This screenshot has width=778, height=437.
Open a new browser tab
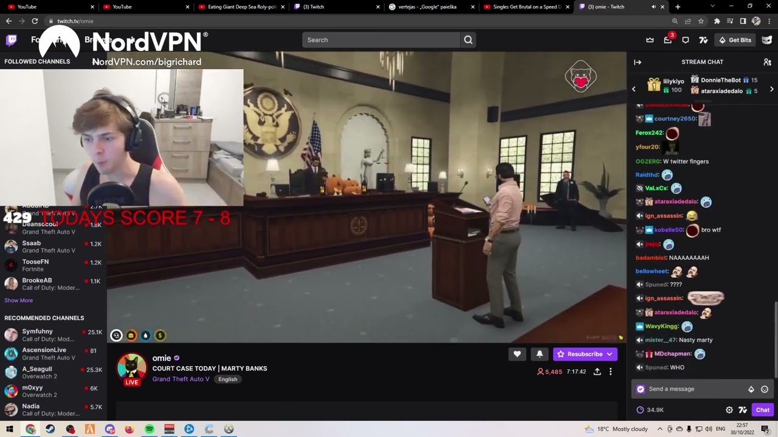678,7
